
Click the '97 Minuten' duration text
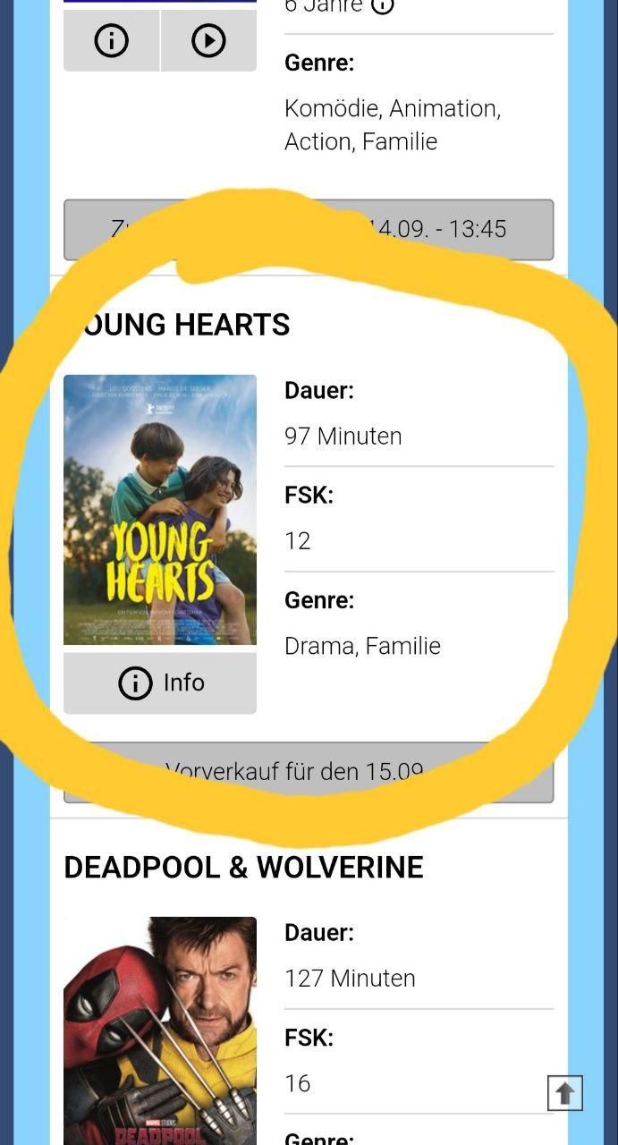click(x=343, y=437)
